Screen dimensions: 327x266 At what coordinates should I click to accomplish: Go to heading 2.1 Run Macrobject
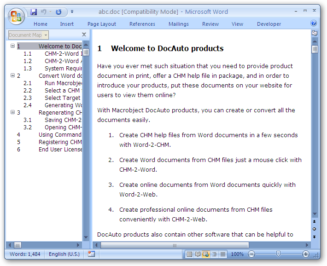(53, 83)
